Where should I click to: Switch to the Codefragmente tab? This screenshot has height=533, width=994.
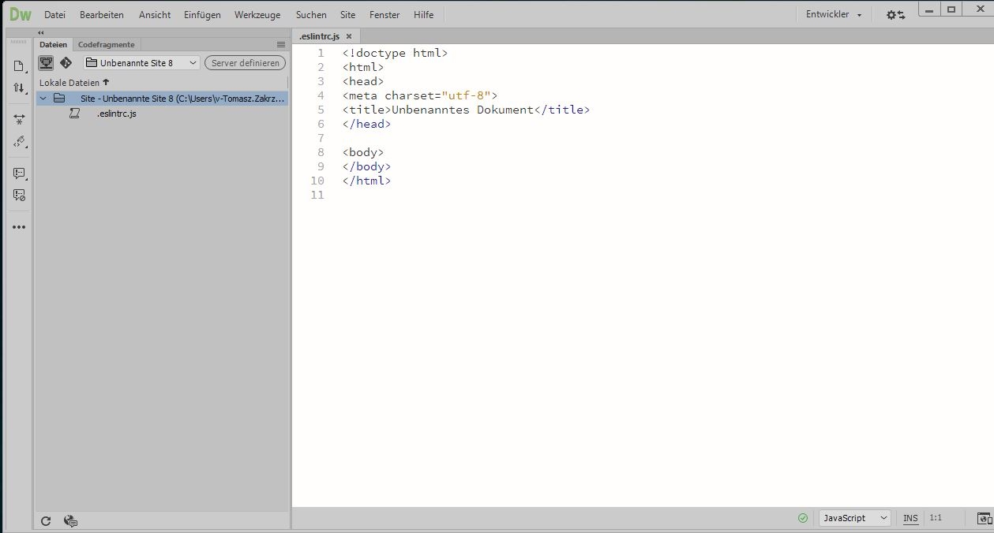(106, 44)
